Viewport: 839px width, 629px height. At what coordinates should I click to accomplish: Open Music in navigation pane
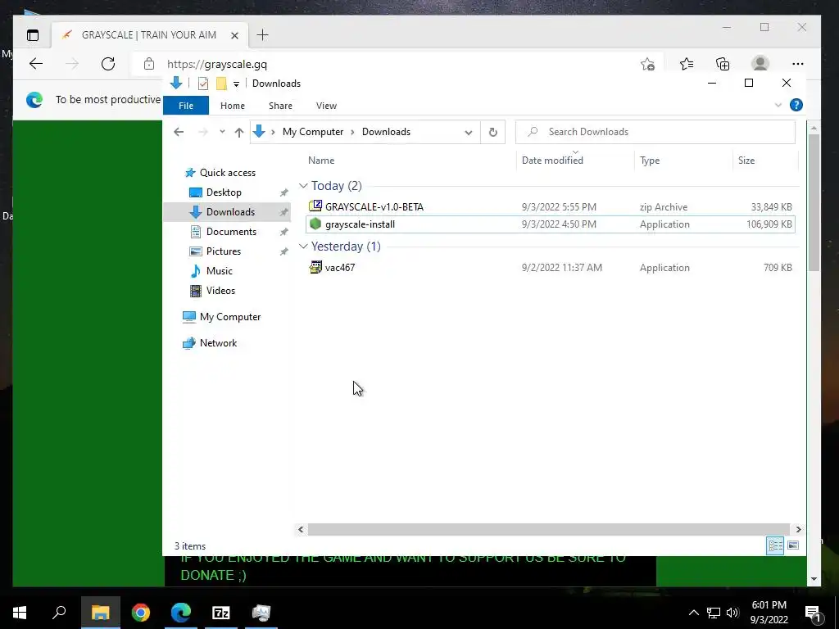220,270
